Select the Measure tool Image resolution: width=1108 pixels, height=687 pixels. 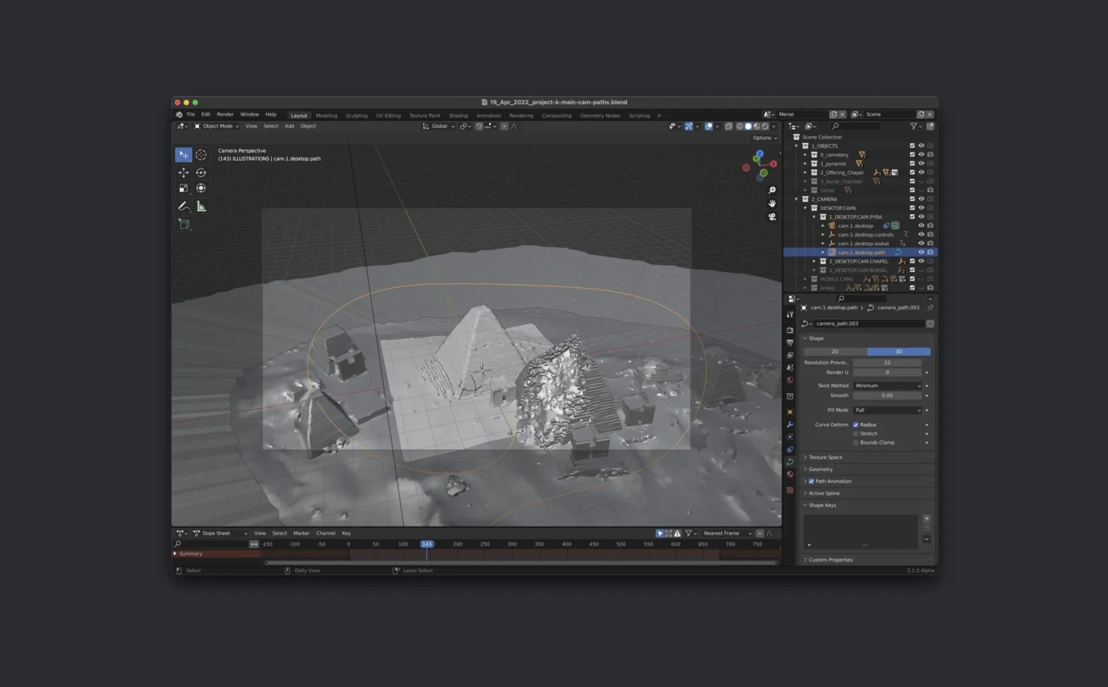(x=201, y=206)
